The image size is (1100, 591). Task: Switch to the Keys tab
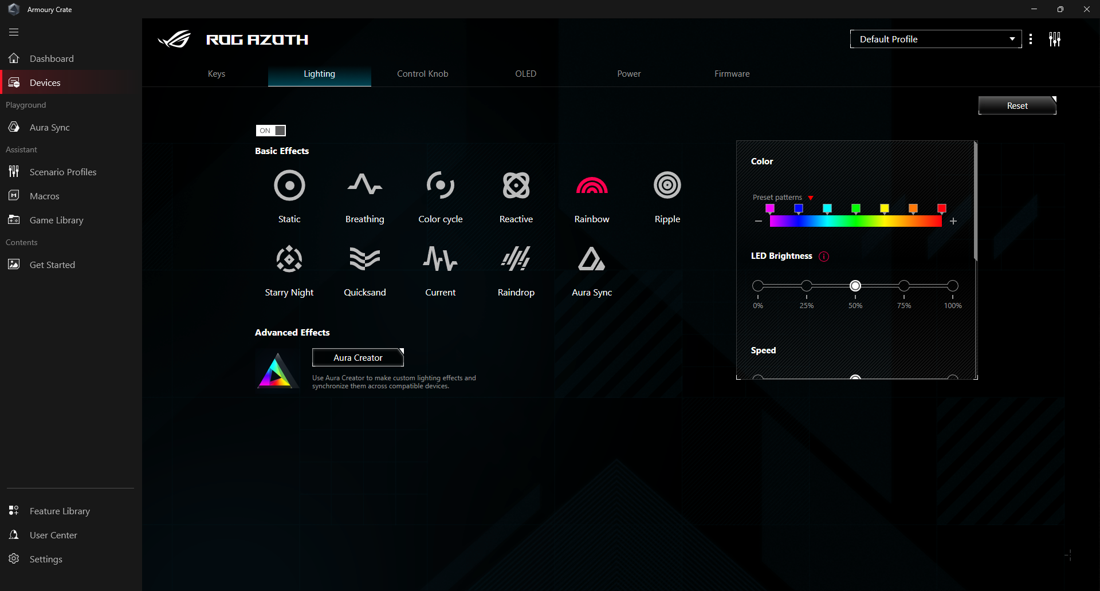pos(217,74)
